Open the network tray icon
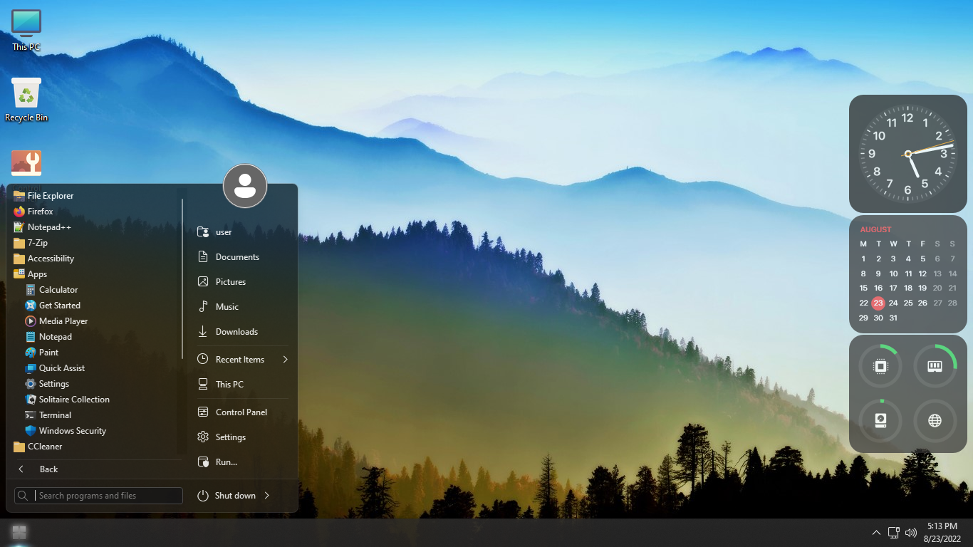Viewport: 973px width, 547px height. tap(894, 533)
